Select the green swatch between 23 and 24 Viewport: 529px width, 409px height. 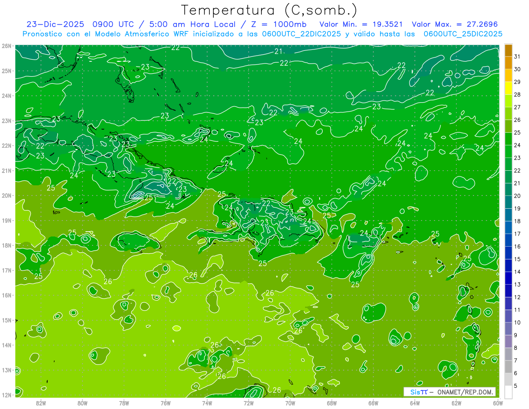[x=508, y=151]
